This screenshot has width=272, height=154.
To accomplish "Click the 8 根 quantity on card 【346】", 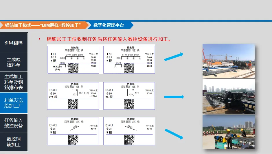I will tap(109, 132).
